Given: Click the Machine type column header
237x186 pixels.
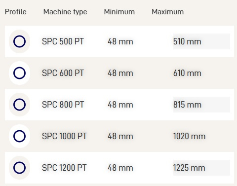Looking at the screenshot, I should (65, 12).
